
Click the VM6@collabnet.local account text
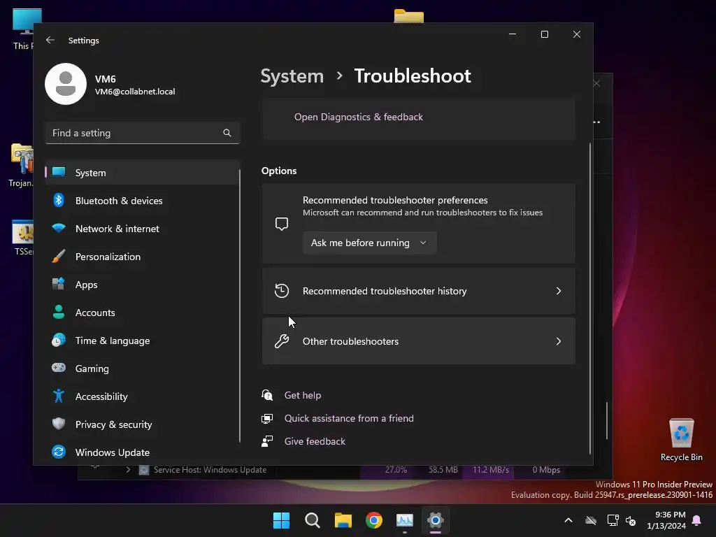pos(135,92)
